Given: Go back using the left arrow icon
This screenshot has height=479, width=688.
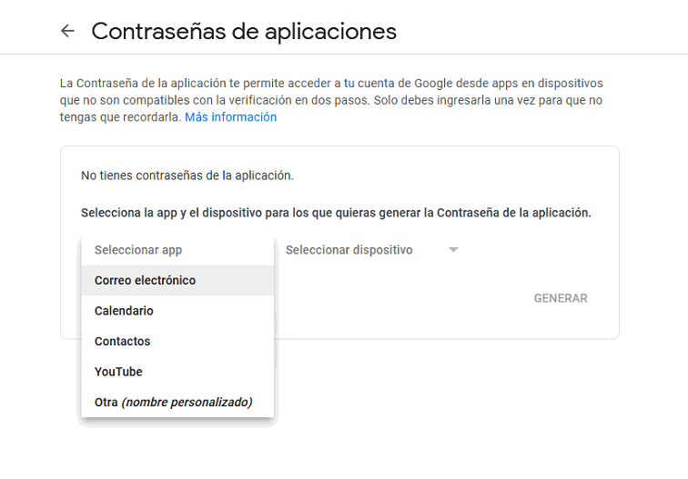Looking at the screenshot, I should click(x=67, y=31).
